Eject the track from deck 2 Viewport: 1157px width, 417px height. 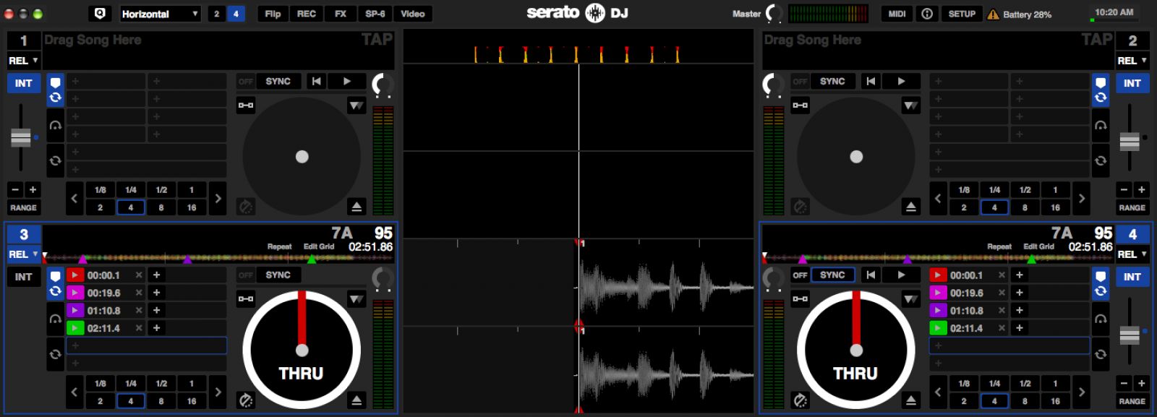[911, 207]
